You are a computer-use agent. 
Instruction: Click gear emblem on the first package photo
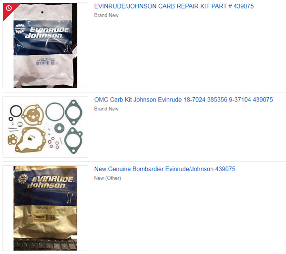(x=20, y=29)
